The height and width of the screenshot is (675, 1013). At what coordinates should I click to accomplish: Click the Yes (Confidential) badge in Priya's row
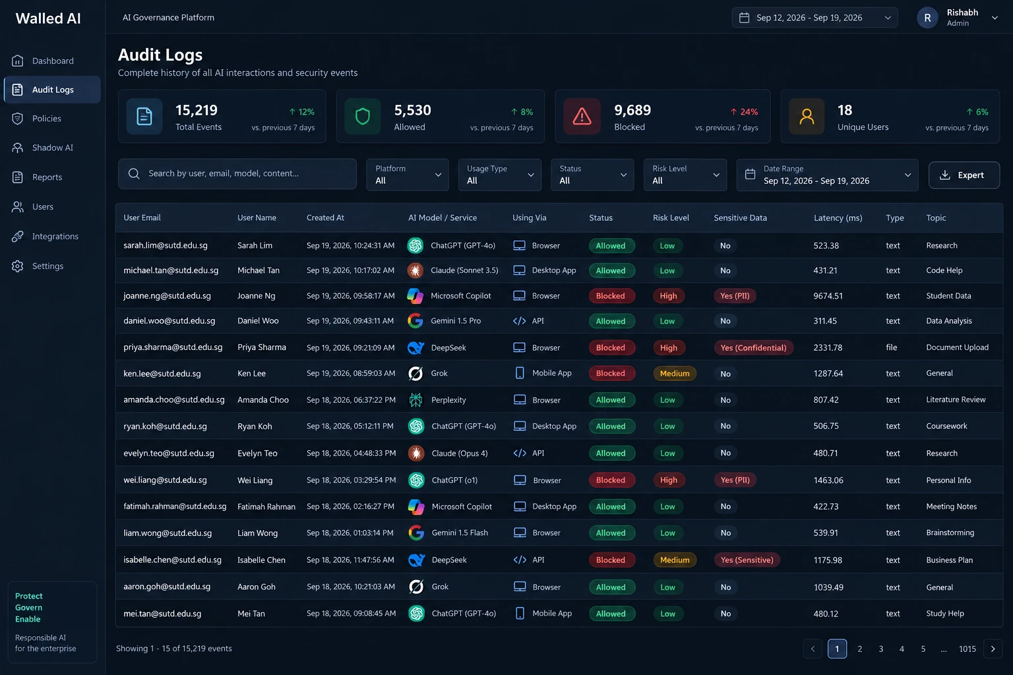point(754,348)
